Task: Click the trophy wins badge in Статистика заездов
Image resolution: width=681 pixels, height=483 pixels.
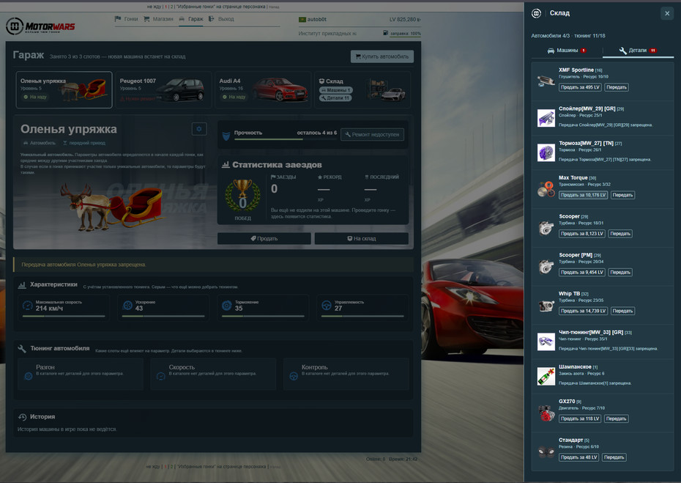Action: click(x=243, y=196)
